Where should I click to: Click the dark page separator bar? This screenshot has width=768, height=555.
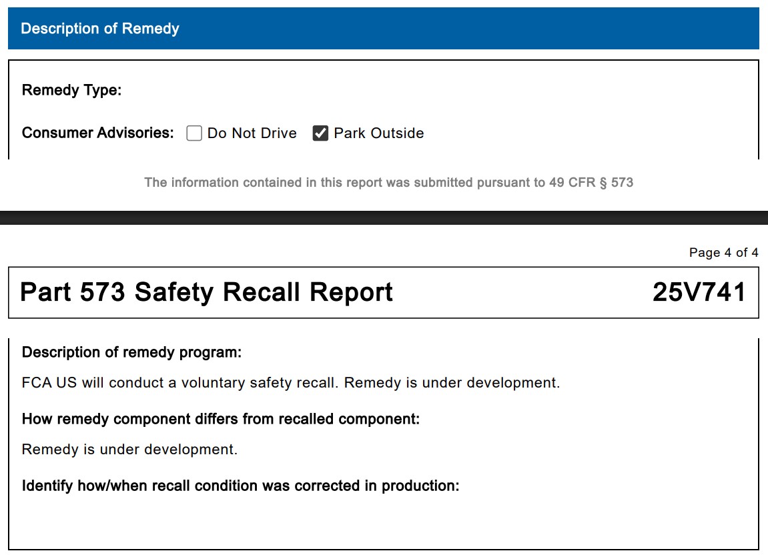[x=384, y=217]
